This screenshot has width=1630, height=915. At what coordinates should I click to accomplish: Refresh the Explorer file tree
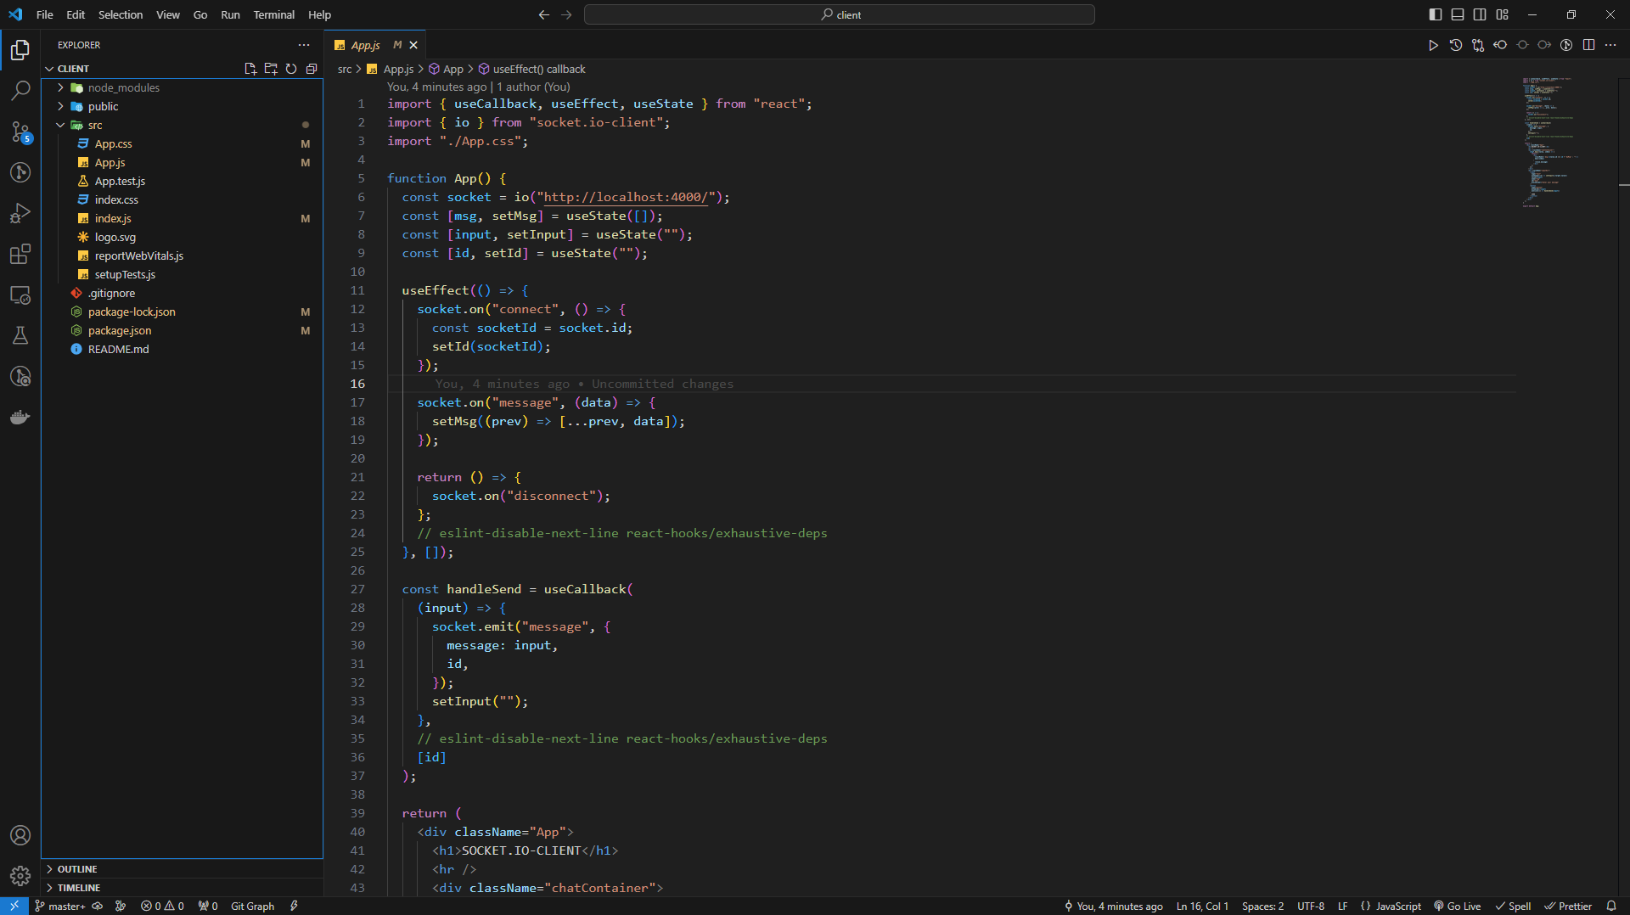click(291, 69)
